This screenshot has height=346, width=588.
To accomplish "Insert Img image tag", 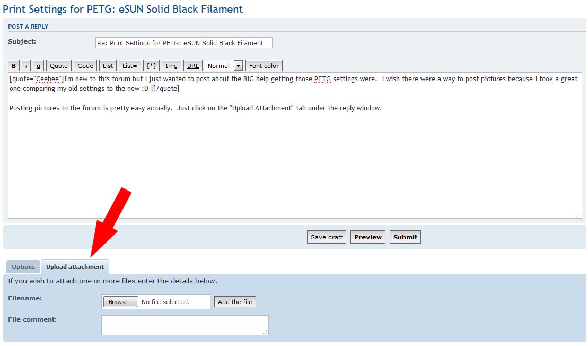I will [x=171, y=66].
